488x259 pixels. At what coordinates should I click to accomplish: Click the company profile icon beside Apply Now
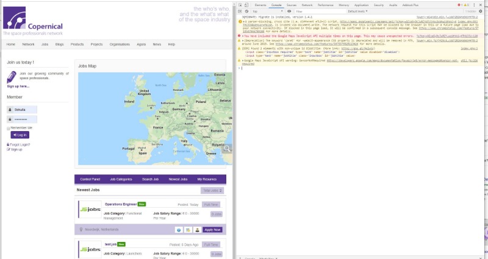click(x=197, y=230)
